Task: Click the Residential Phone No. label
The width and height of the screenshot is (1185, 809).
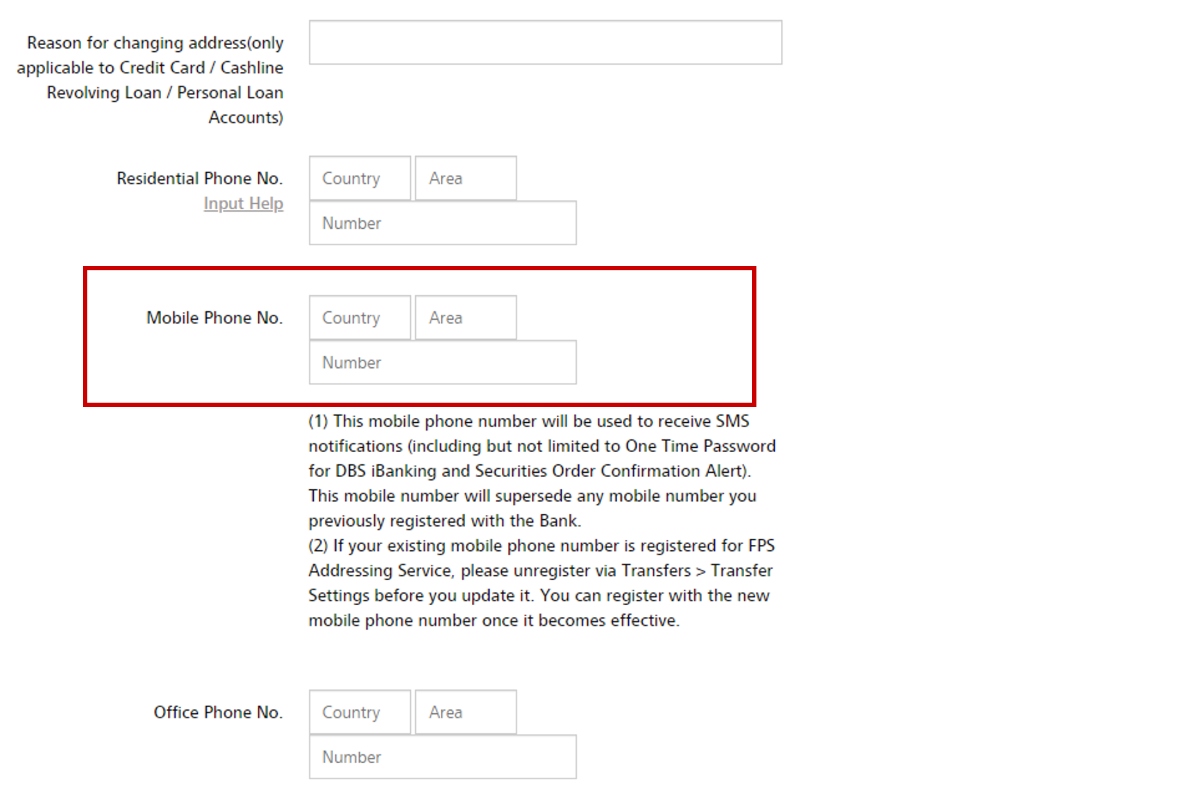Action: pyautogui.click(x=200, y=178)
